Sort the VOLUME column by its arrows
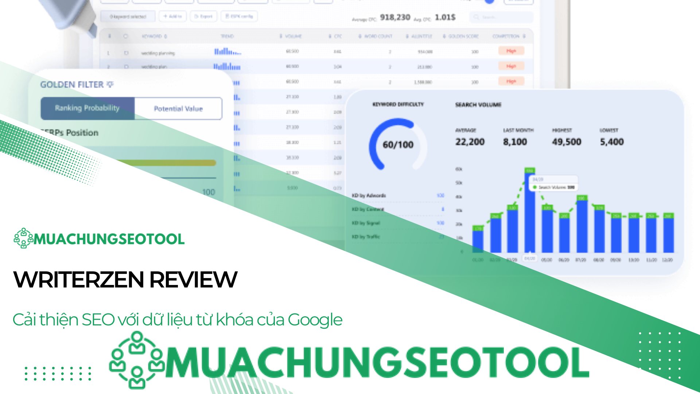This screenshot has height=394, width=700. tap(280, 36)
